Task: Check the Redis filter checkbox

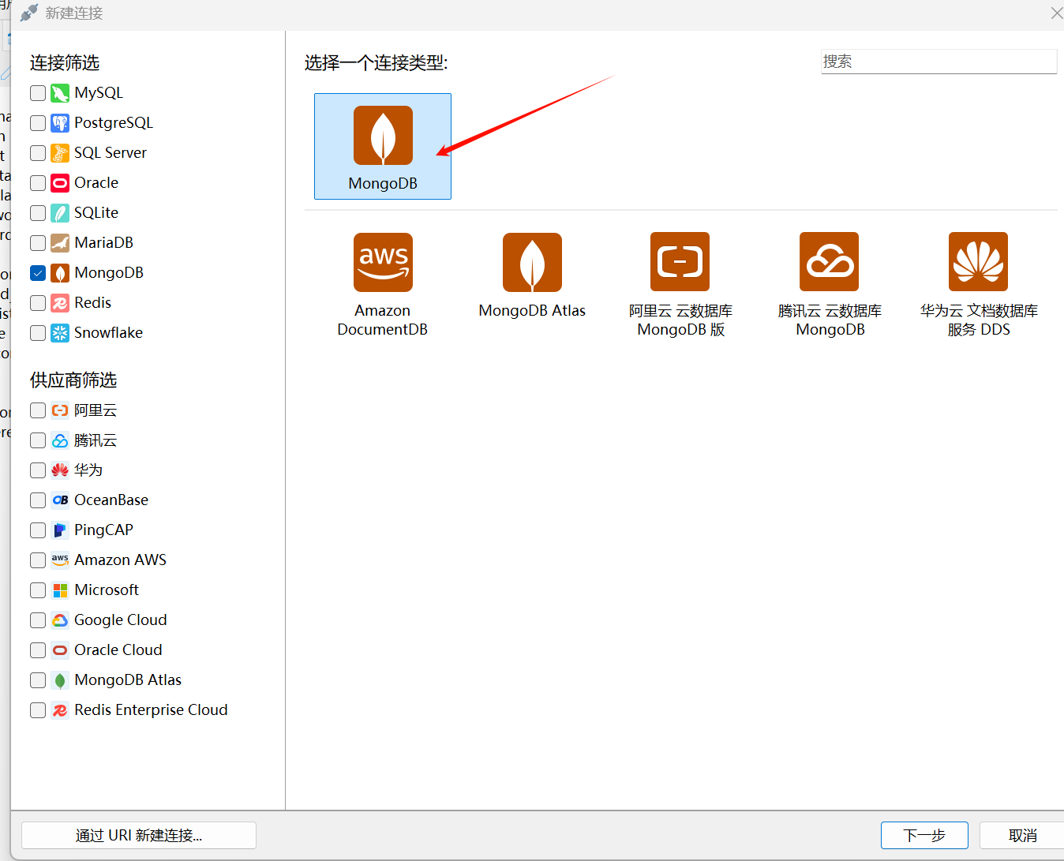Action: click(38, 303)
